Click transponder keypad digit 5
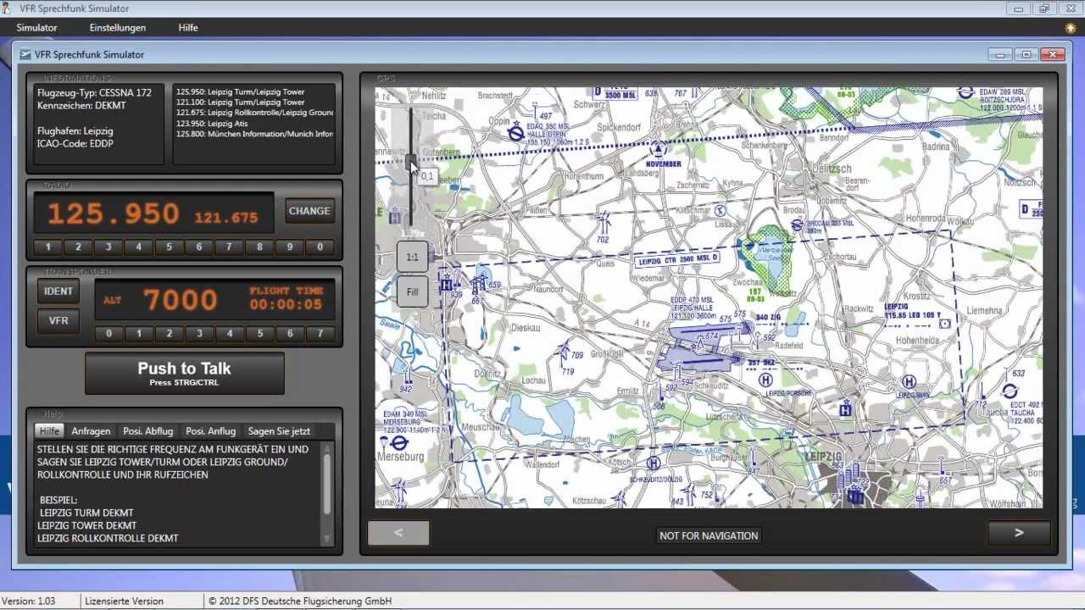The height and width of the screenshot is (610, 1085). point(259,334)
